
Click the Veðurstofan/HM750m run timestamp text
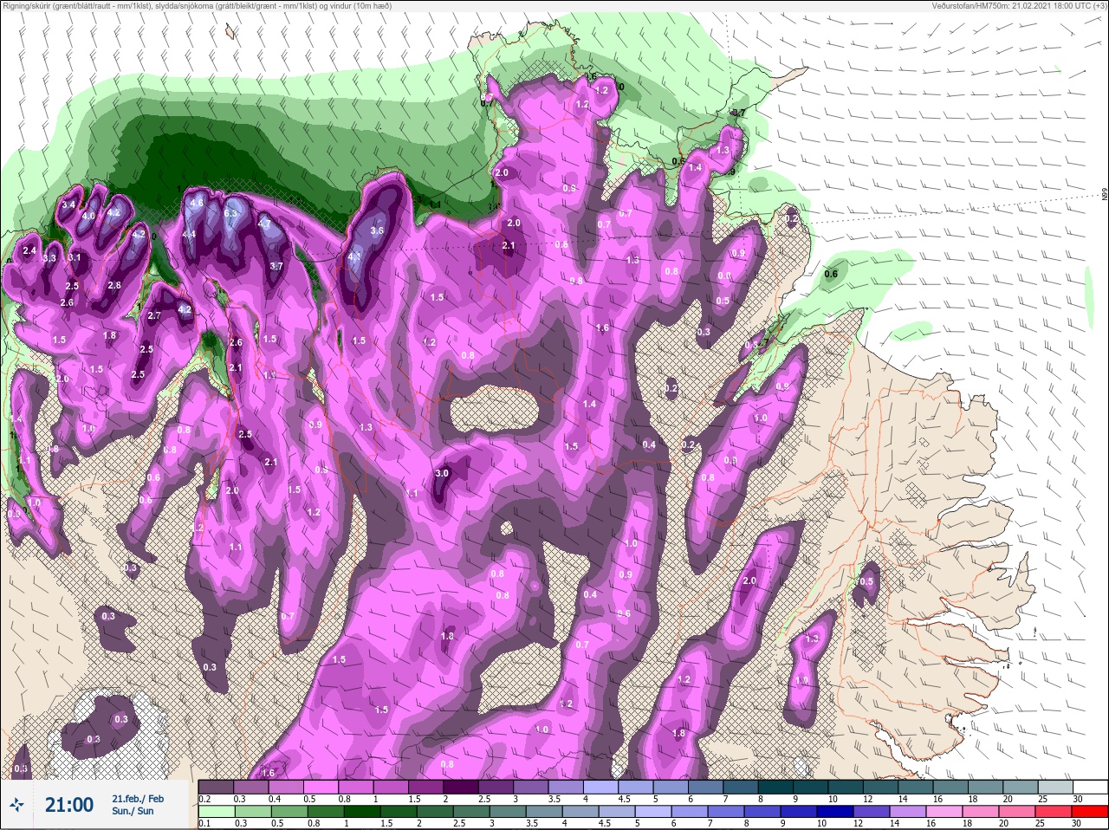[1021, 5]
